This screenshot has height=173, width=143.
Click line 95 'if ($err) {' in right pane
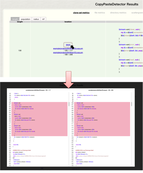(x=79, y=93)
